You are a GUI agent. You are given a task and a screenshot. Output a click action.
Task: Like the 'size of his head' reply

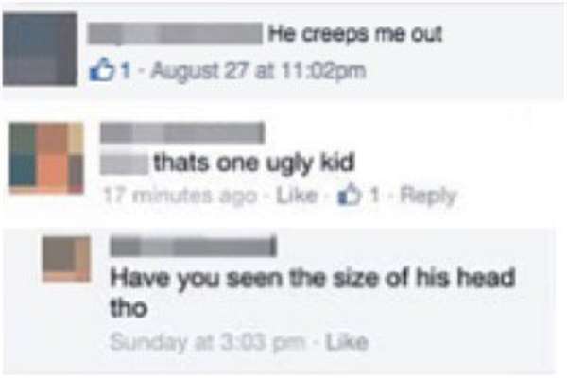coord(347,342)
